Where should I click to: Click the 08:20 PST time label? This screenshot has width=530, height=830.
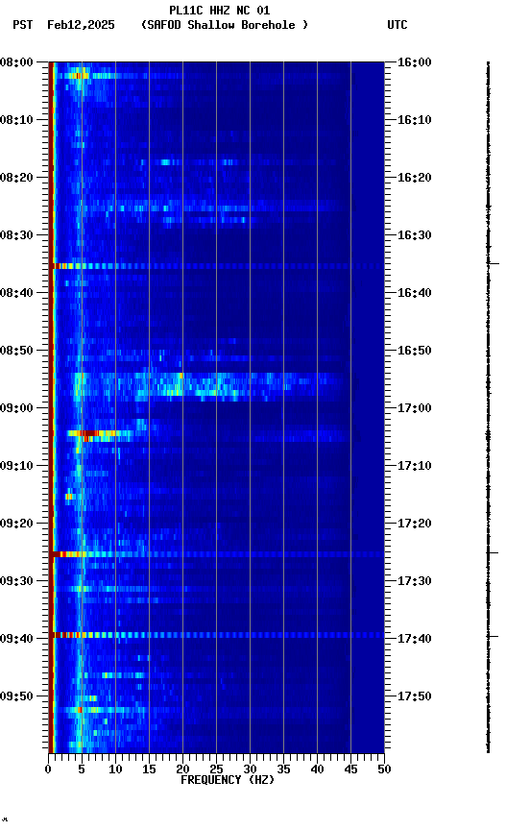(x=16, y=178)
